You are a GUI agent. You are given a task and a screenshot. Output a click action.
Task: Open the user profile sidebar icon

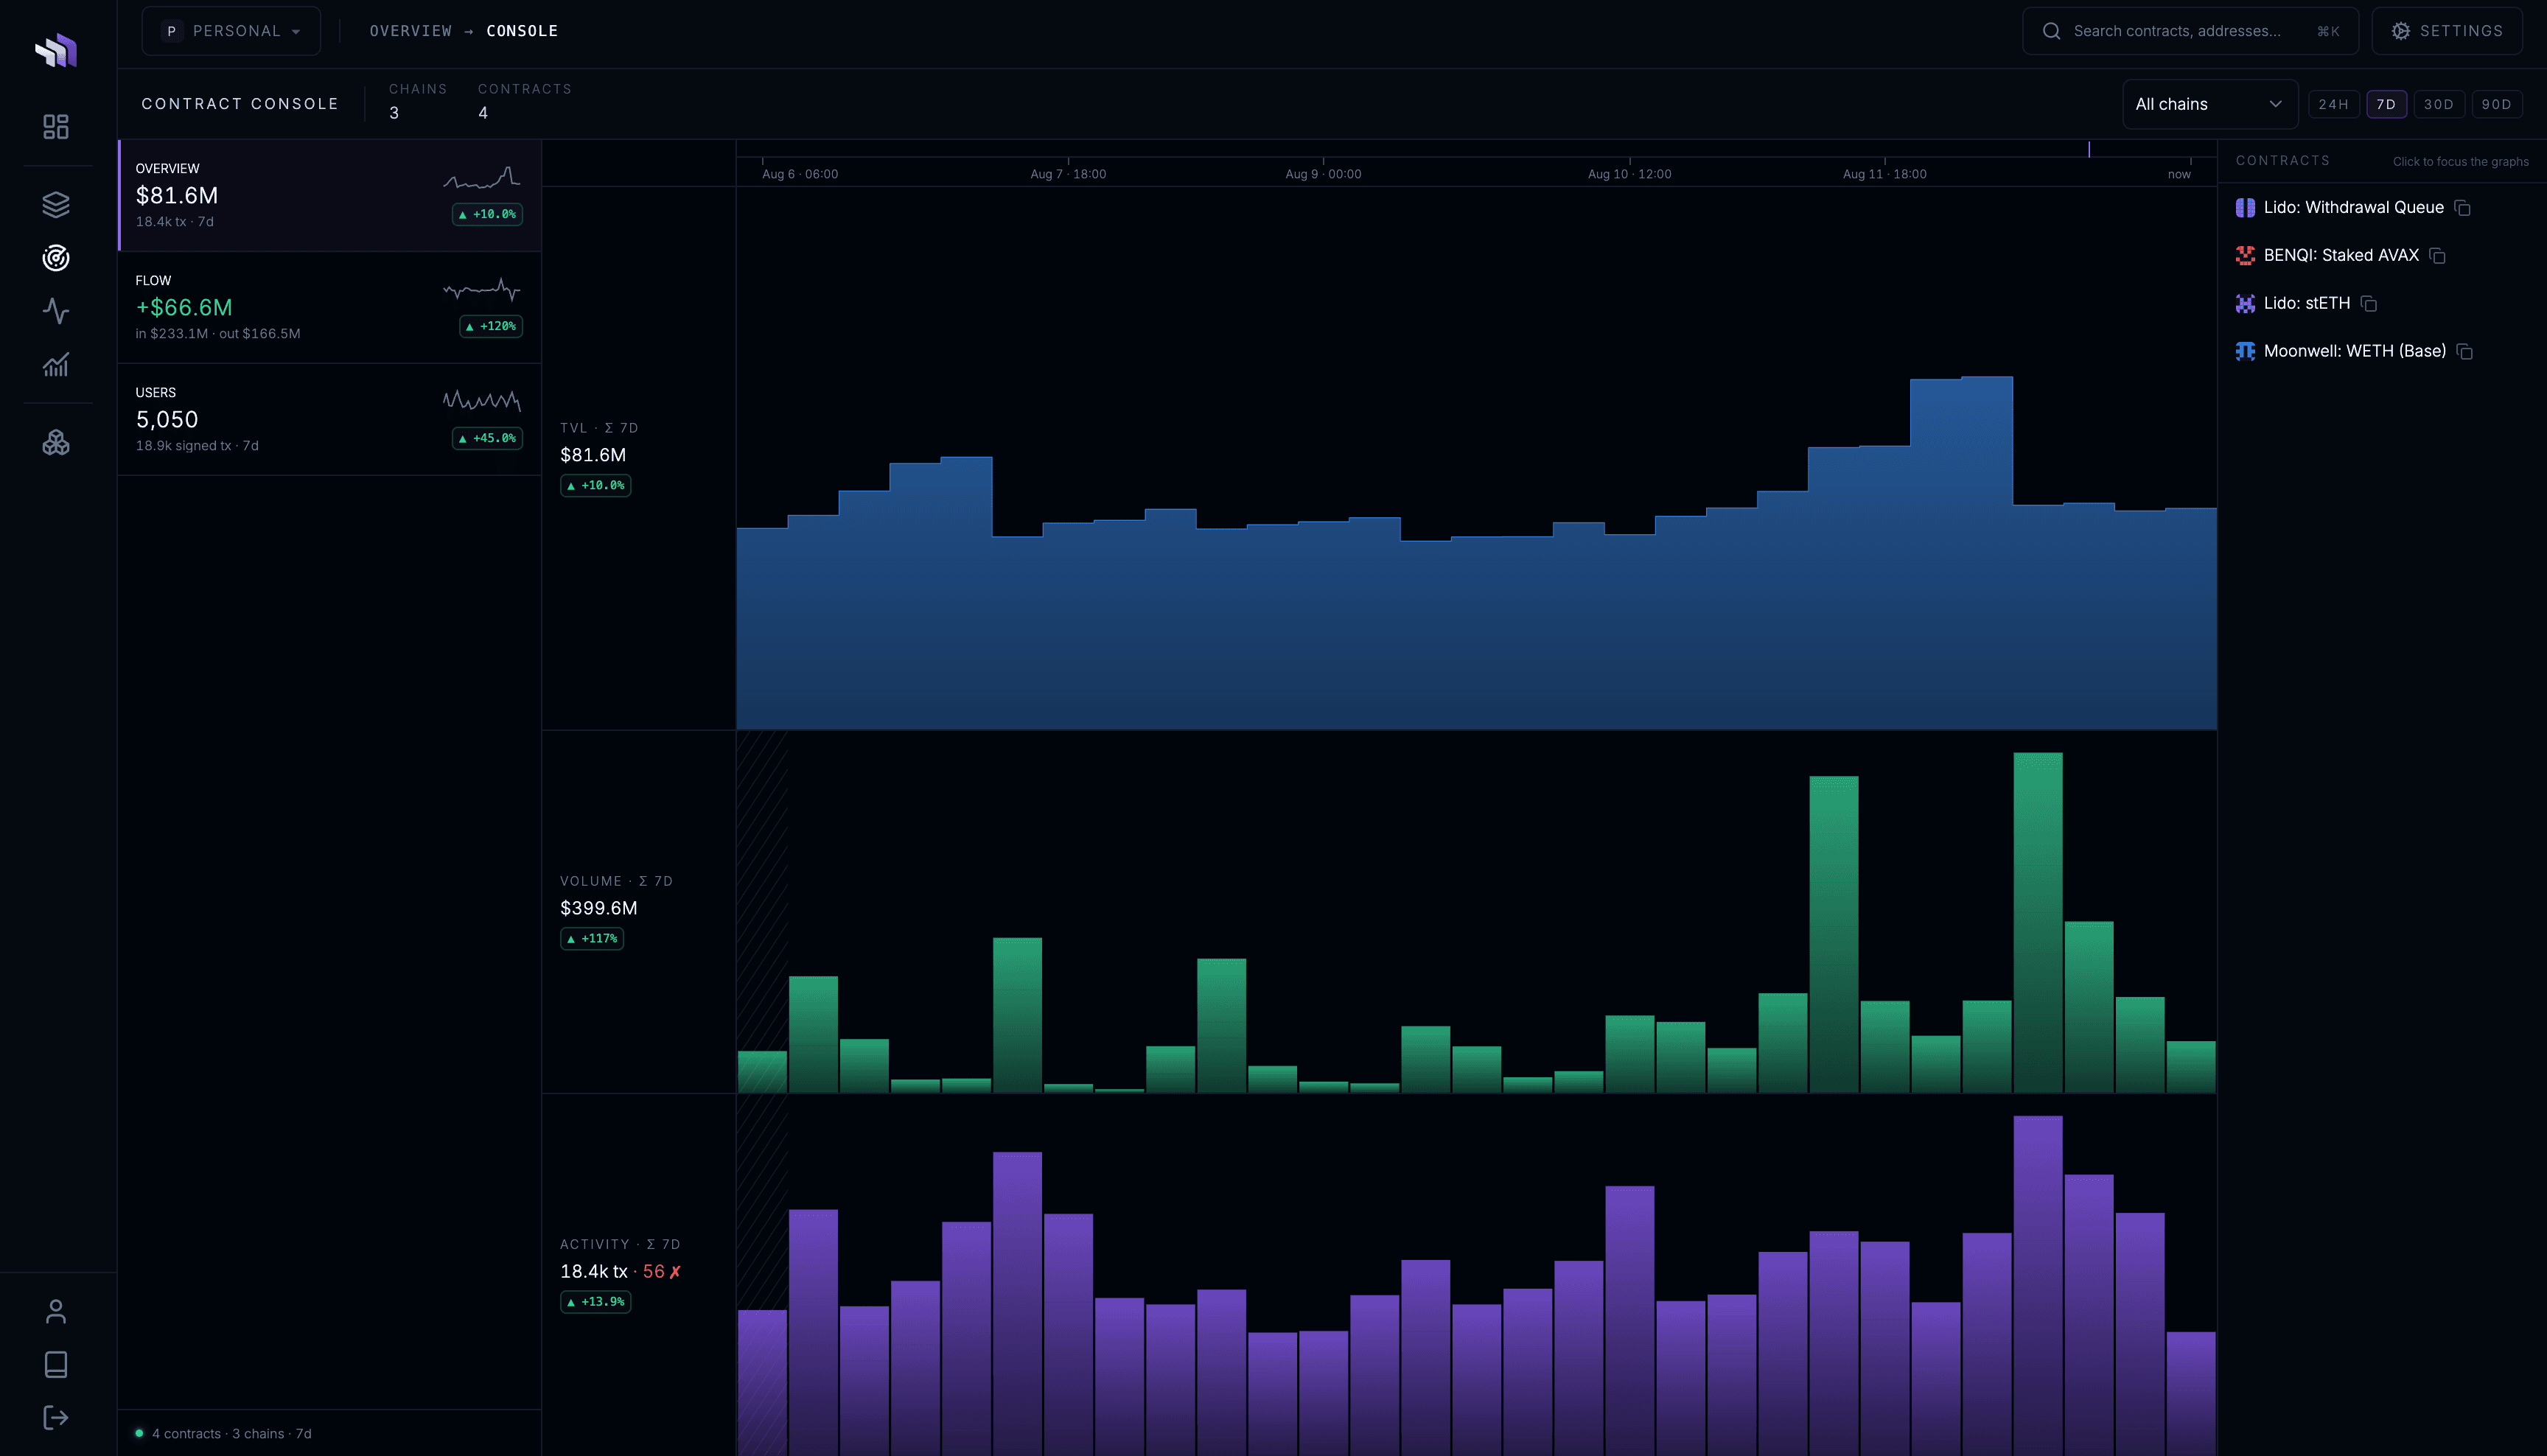coord(56,1311)
